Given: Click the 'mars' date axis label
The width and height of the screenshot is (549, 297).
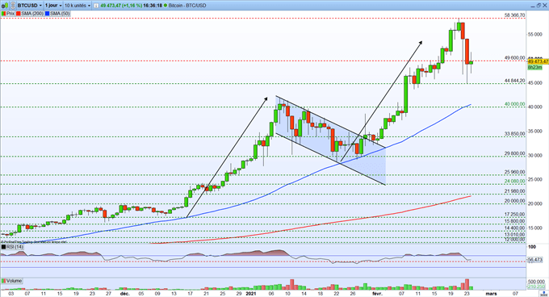Looking at the screenshot, I should (x=492, y=294).
